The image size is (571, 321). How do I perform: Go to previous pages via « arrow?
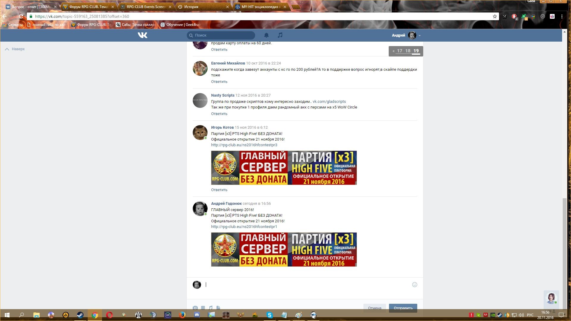click(x=393, y=51)
